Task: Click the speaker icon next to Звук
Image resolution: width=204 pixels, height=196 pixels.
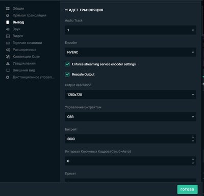Action: pyautogui.click(x=8, y=29)
